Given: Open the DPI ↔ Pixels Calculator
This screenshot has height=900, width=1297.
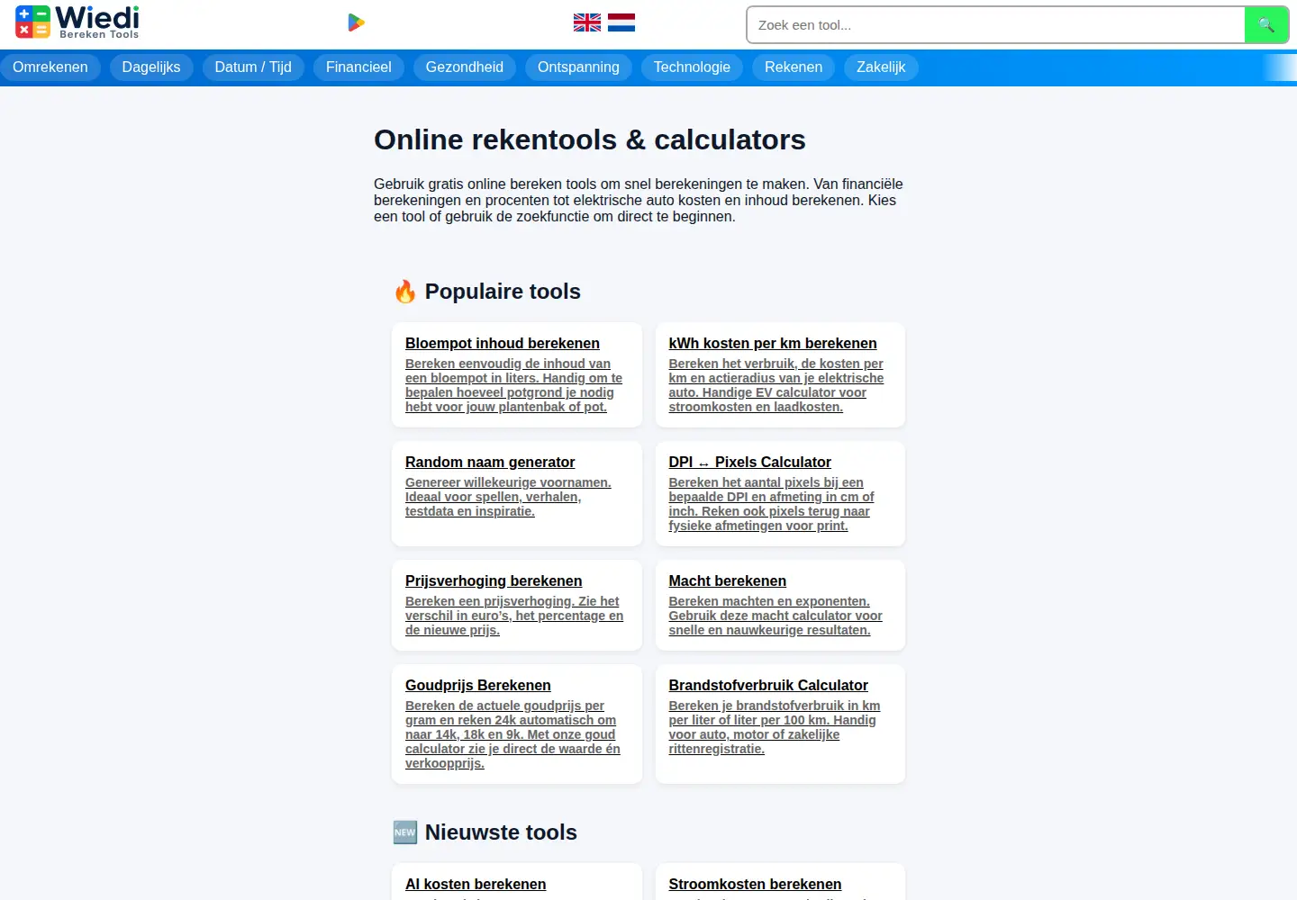Looking at the screenshot, I should [x=749, y=463].
